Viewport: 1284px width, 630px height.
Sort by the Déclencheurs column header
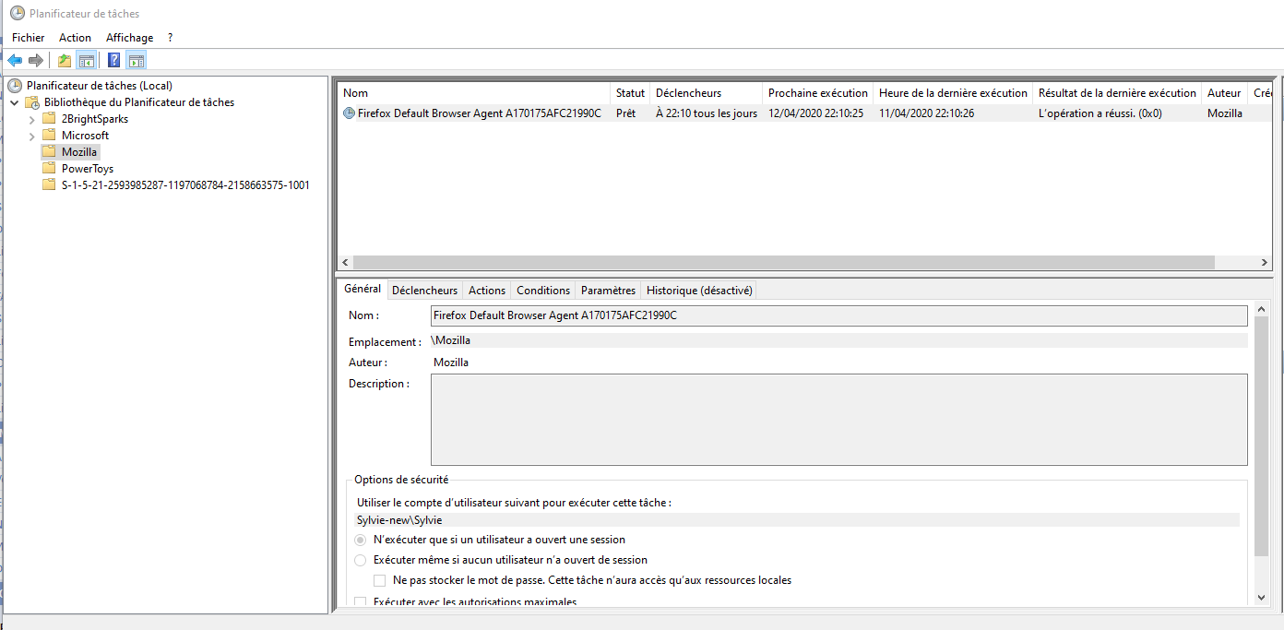pos(707,93)
